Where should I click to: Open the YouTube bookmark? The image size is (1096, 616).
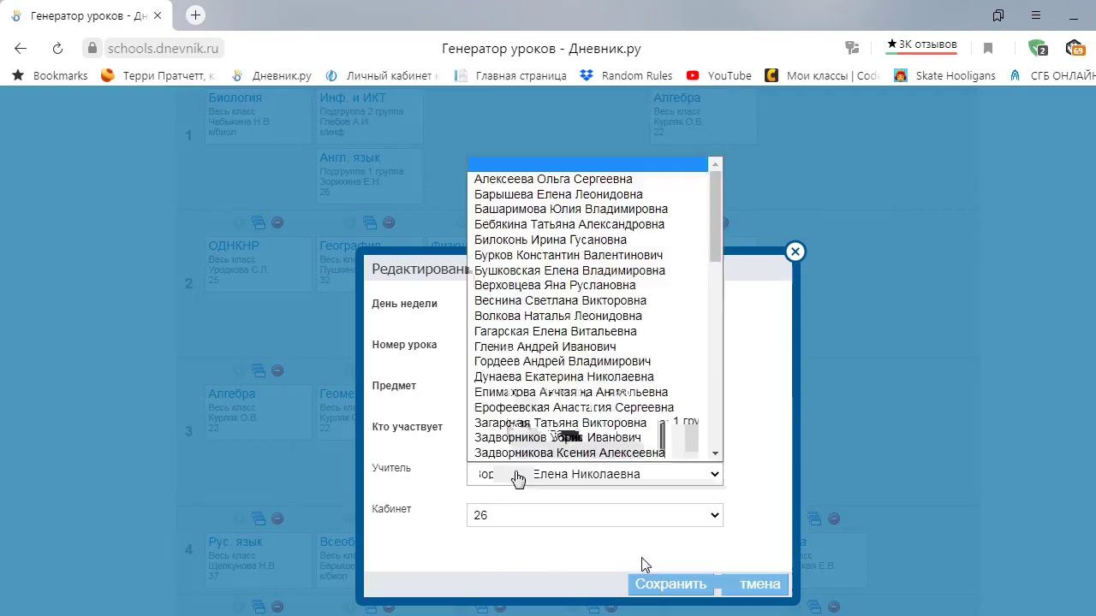click(719, 75)
